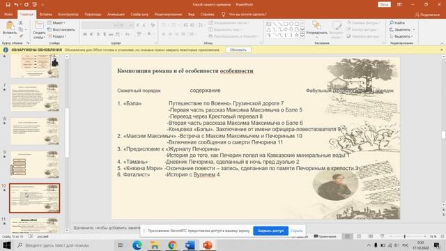
Task: Open line spacing options
Action: pyautogui.click(x=201, y=25)
